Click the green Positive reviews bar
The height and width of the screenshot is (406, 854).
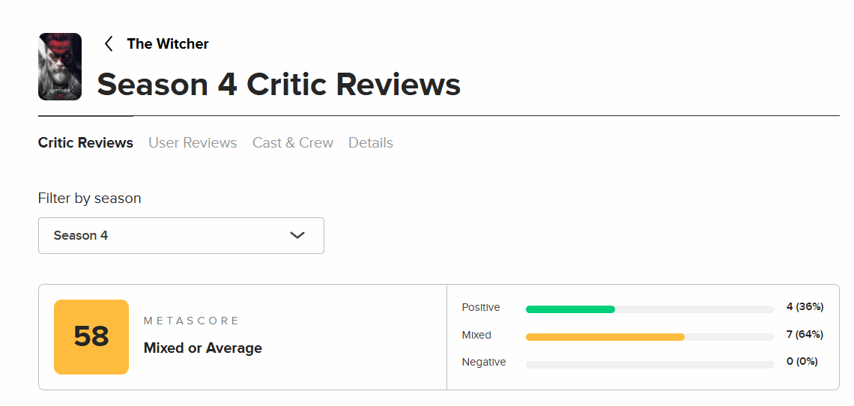(570, 309)
